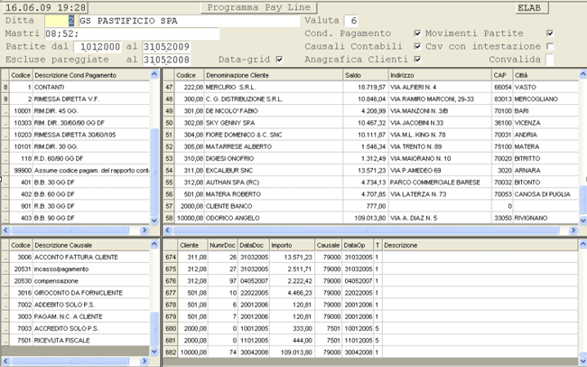Click scroll right arrow of payment conditions grid
587x367 pixels.
click(x=144, y=231)
